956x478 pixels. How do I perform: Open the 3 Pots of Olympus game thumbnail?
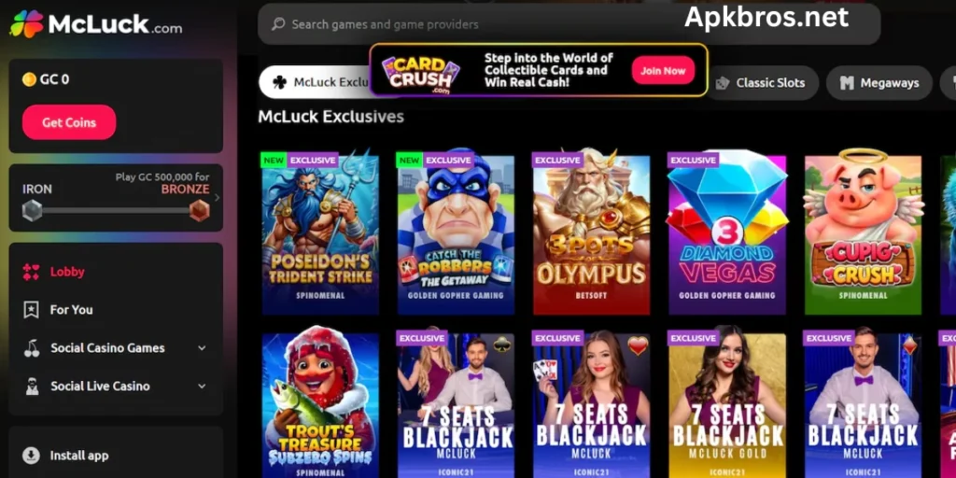point(591,233)
